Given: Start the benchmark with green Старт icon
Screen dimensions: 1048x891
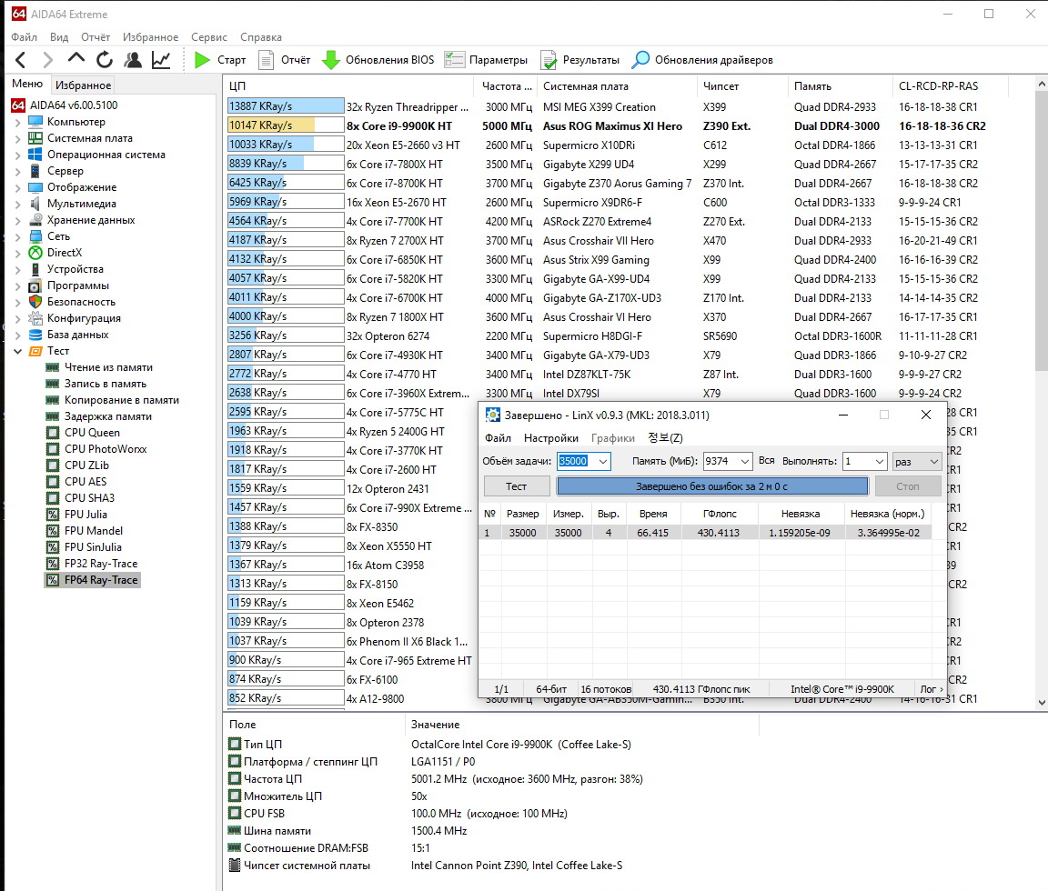Looking at the screenshot, I should click(202, 60).
